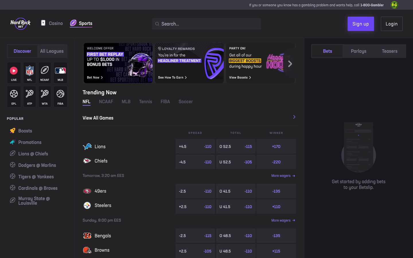Click the search magnifier icon
Viewport: 413px width, 258px height.
pos(157,24)
